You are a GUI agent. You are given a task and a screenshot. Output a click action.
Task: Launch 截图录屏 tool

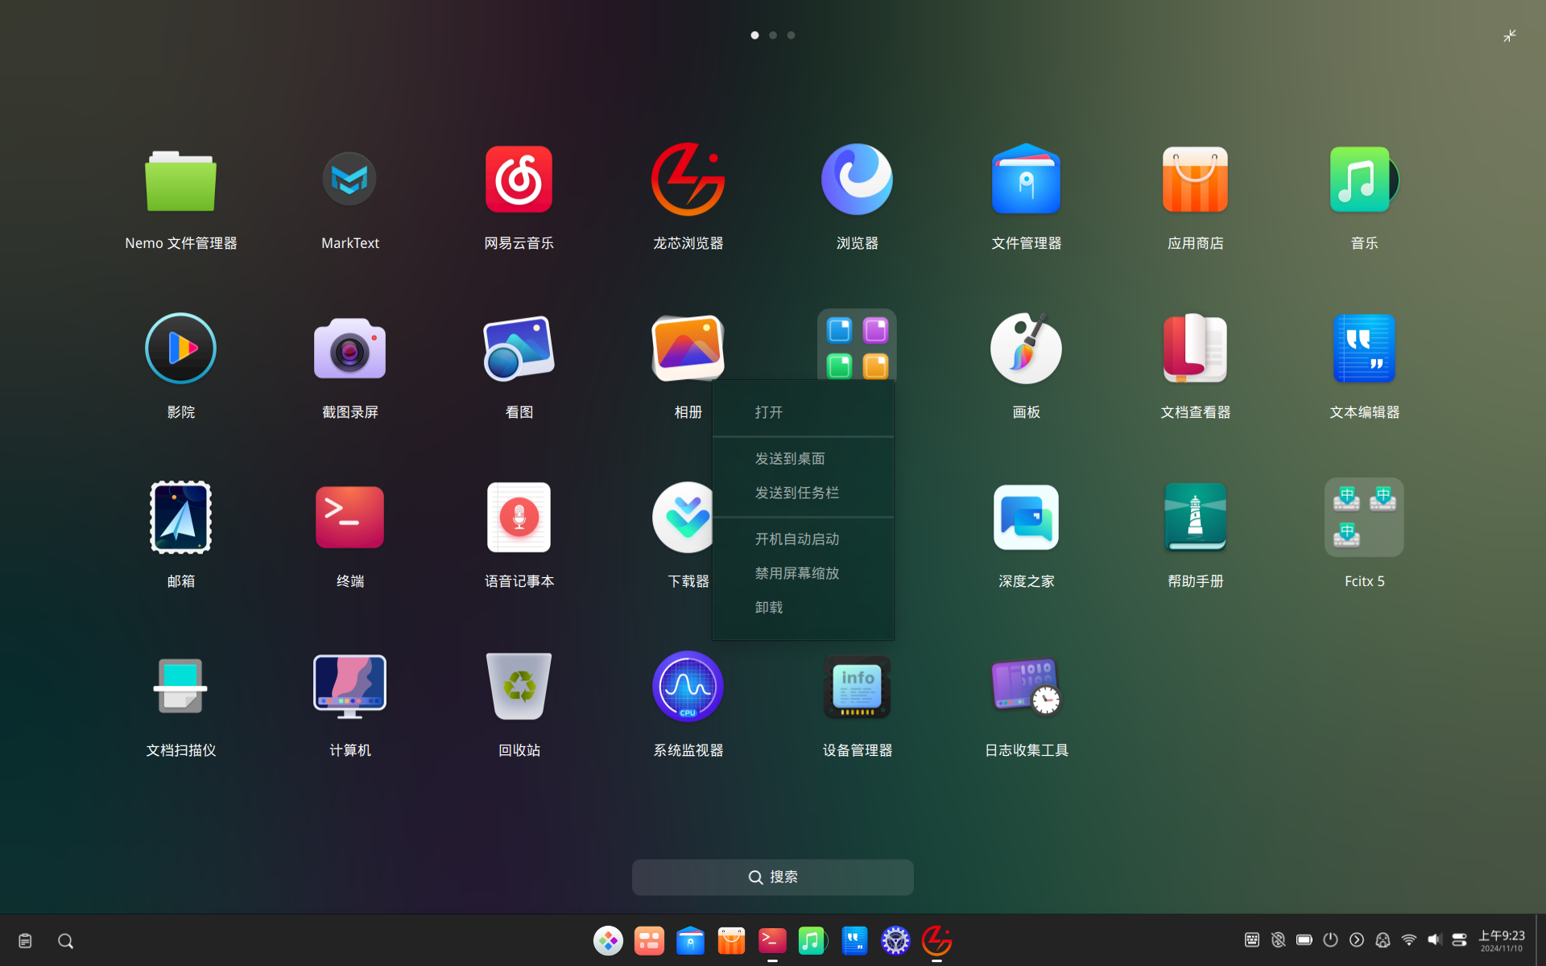point(349,350)
